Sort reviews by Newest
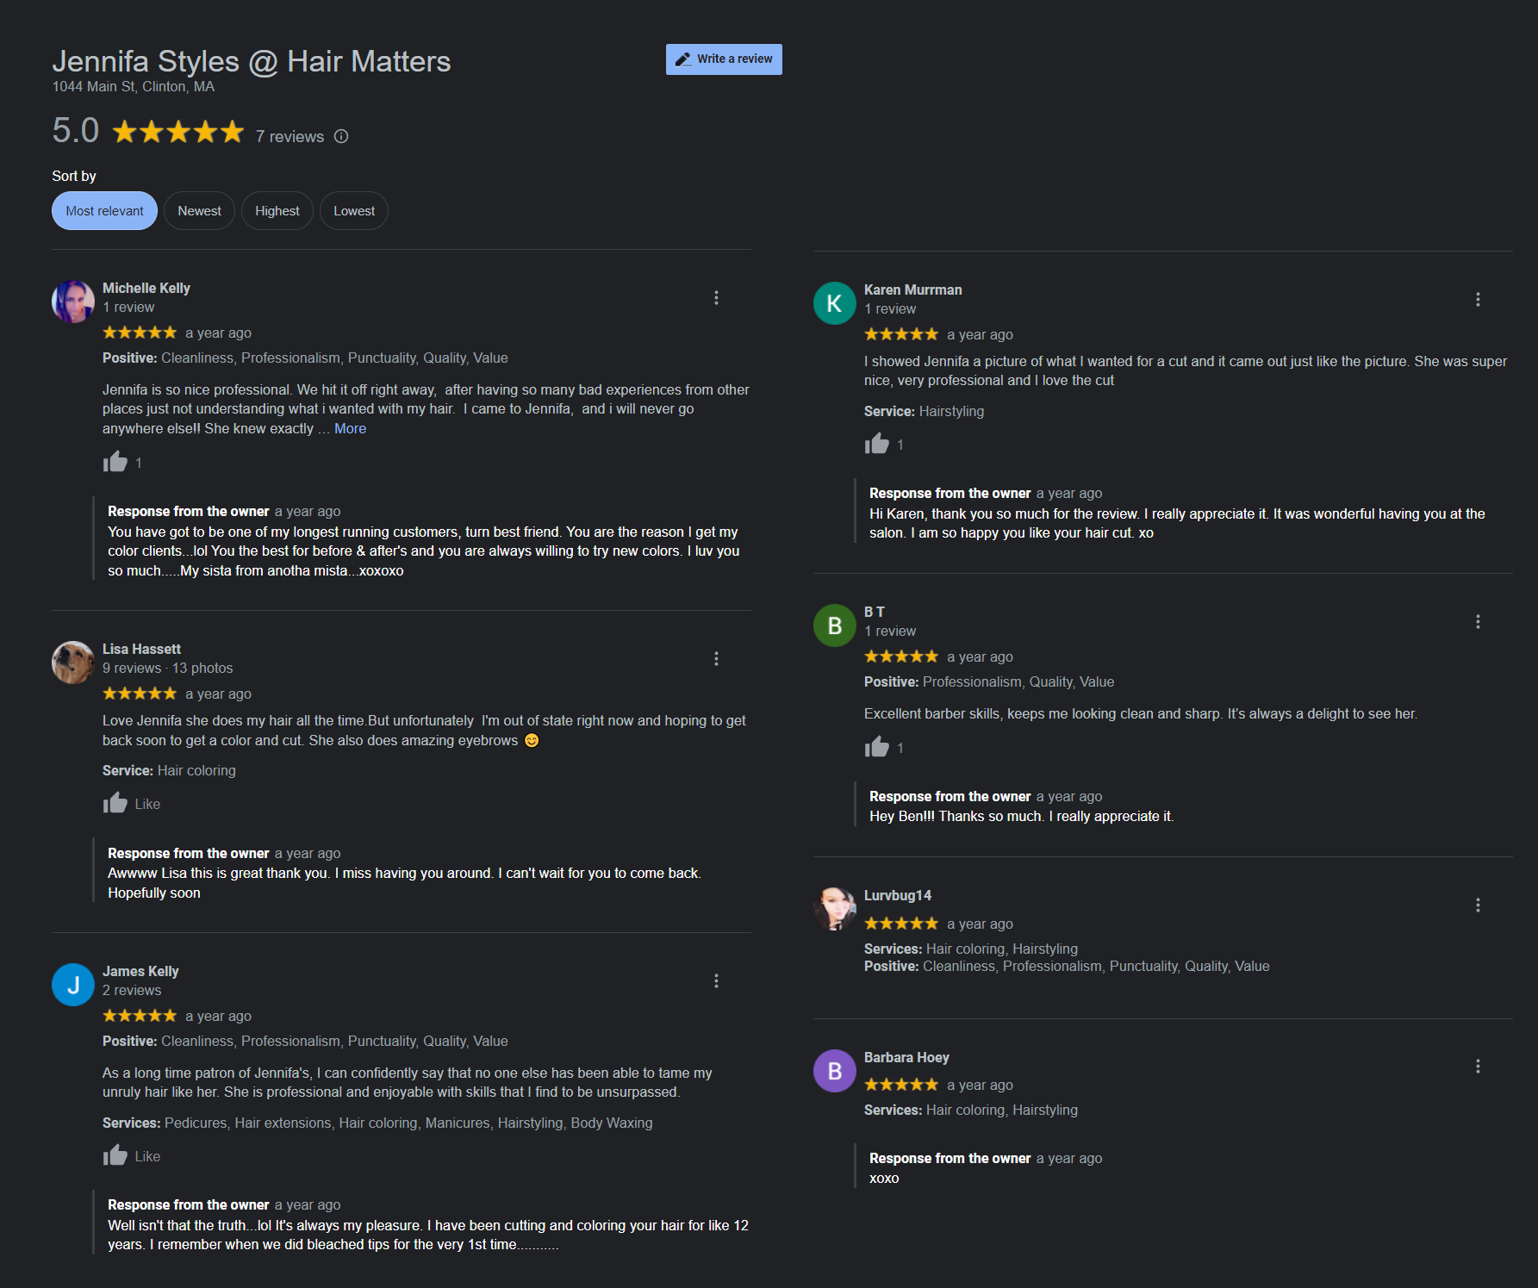This screenshot has height=1288, width=1538. click(x=199, y=211)
